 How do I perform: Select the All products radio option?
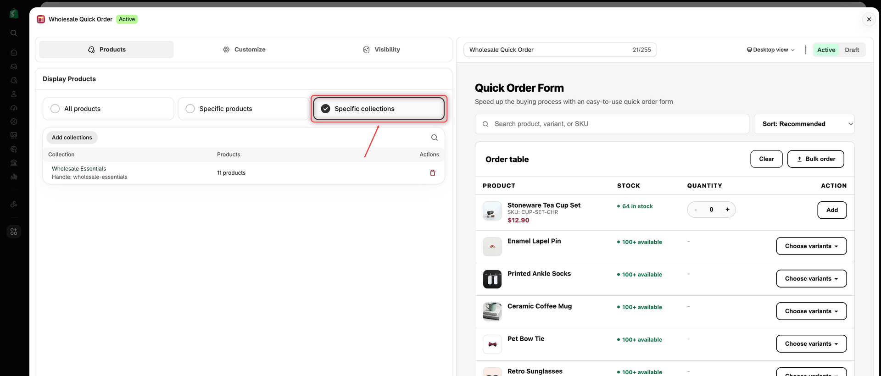point(108,109)
